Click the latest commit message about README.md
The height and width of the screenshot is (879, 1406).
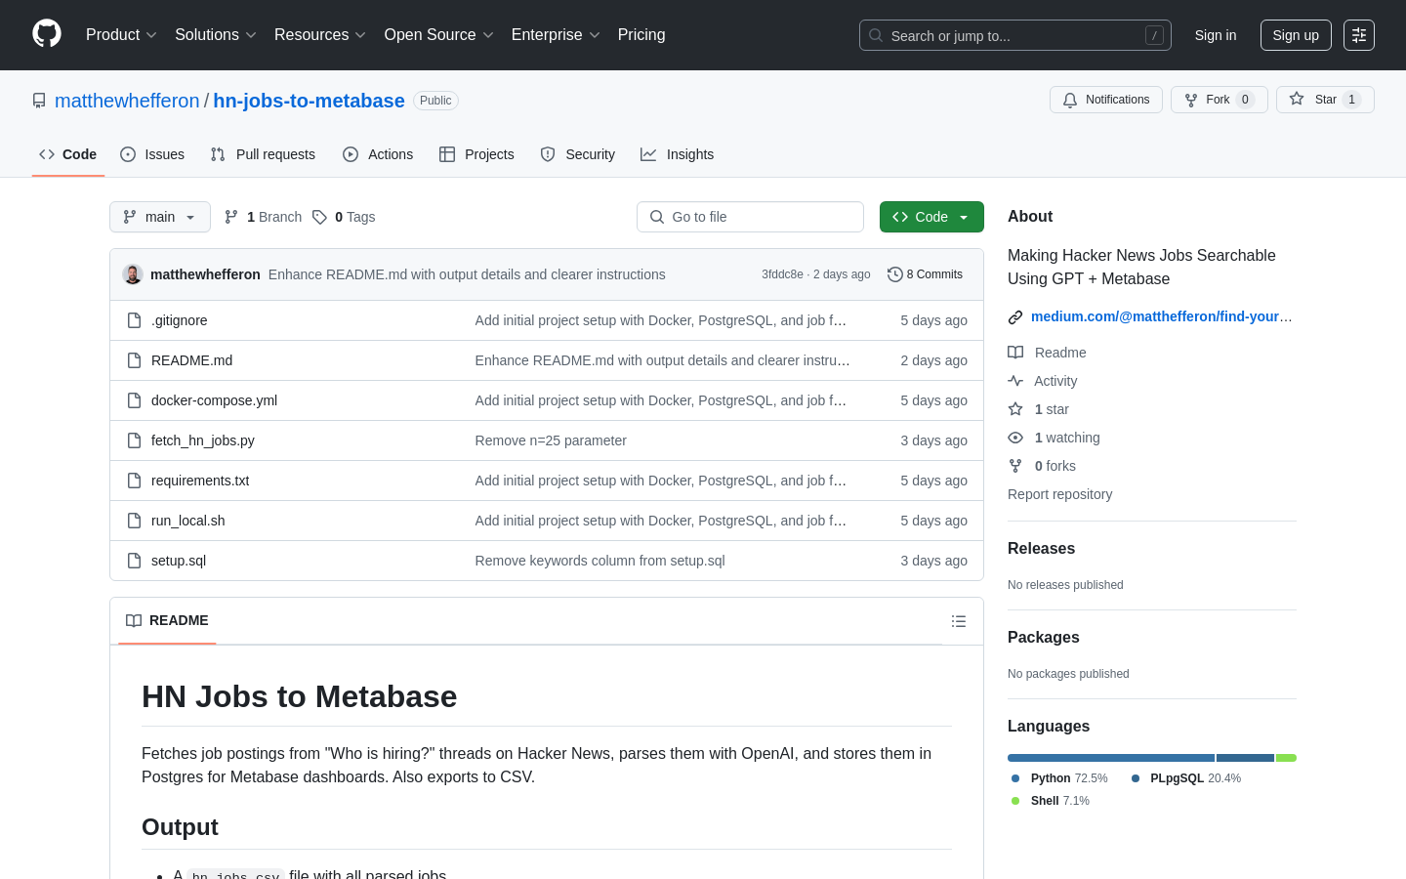coord(467,274)
